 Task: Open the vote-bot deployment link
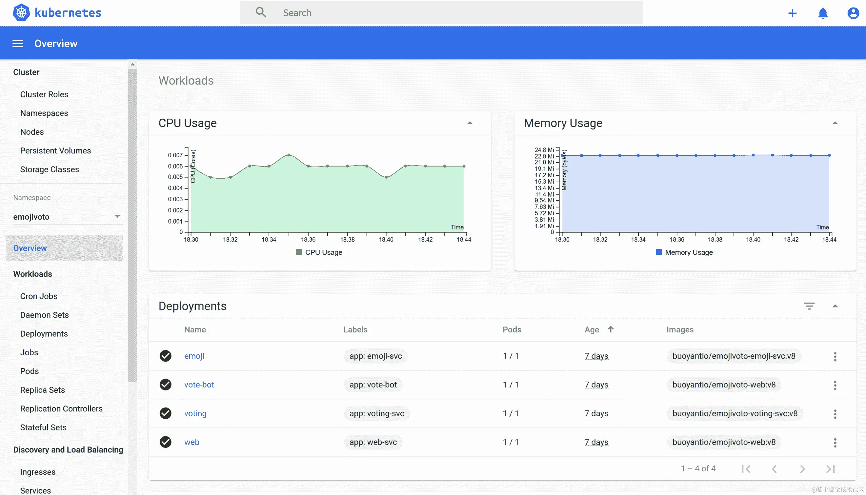click(x=199, y=385)
